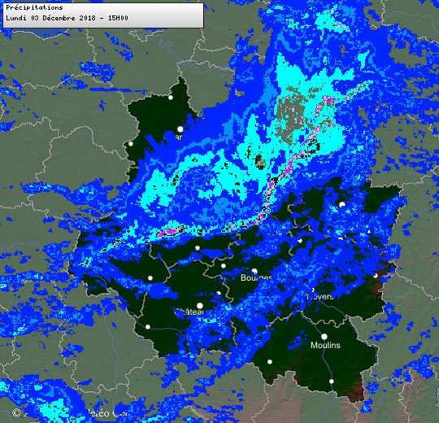
Task: Click the Bourges city name label
Action: point(256,277)
